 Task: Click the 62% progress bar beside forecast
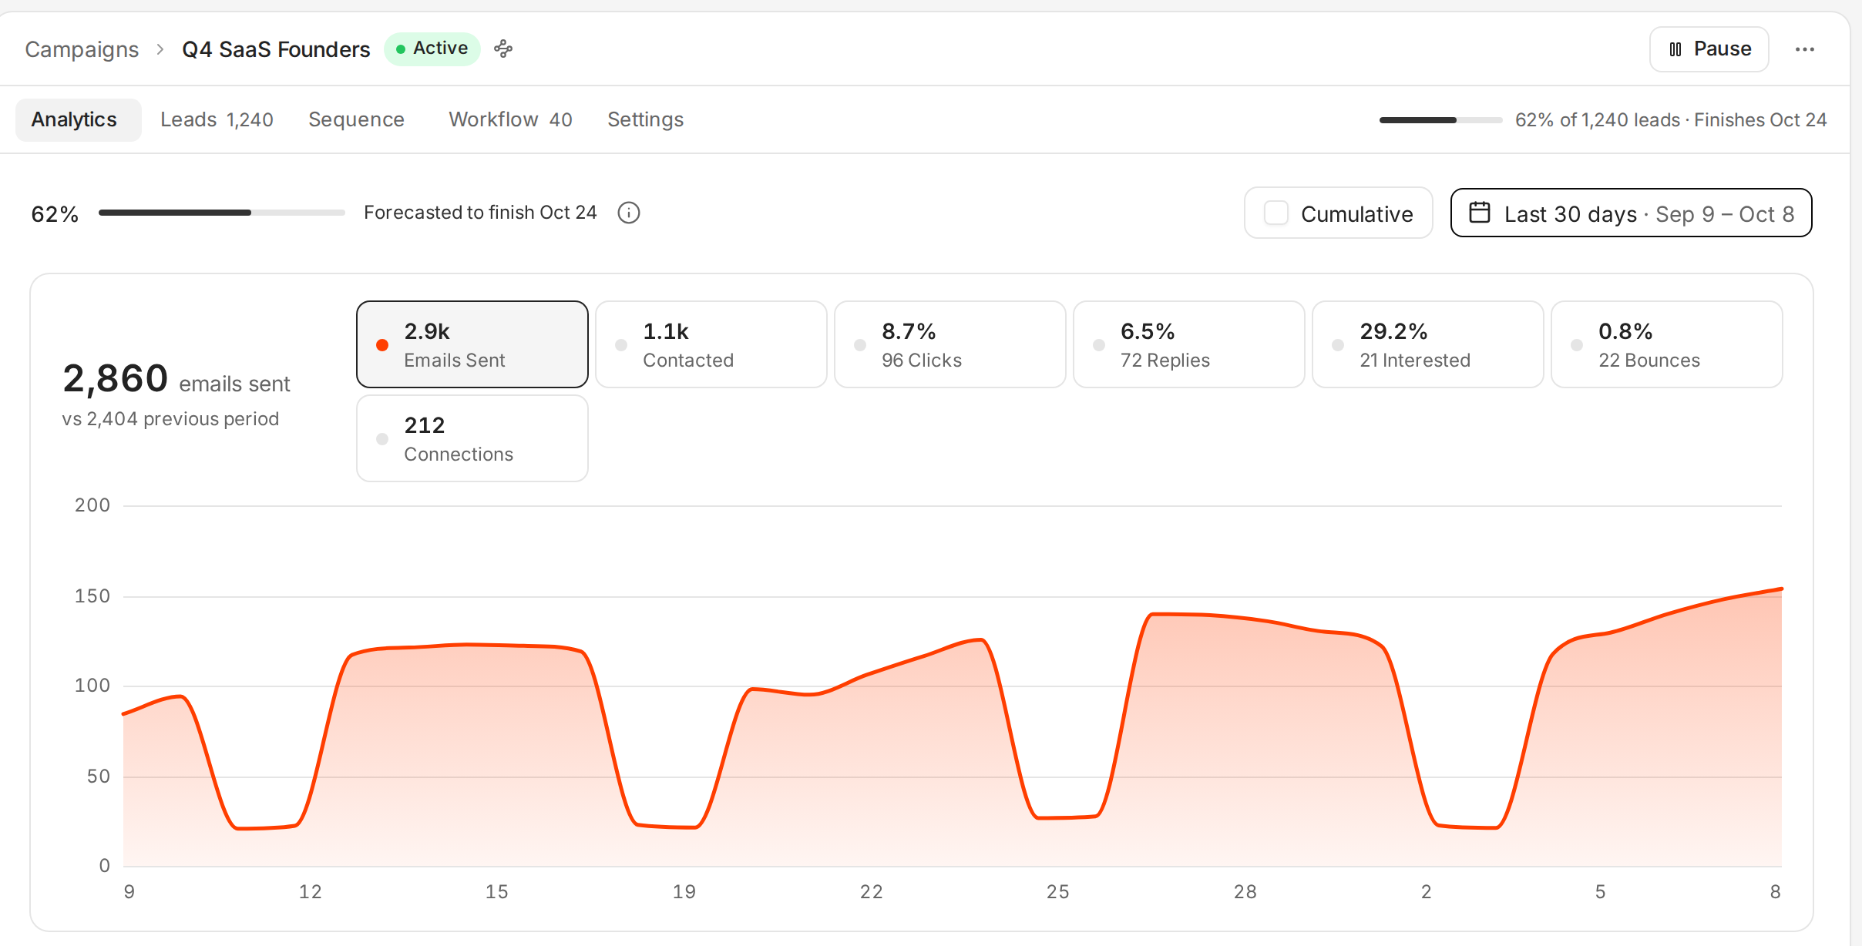coord(222,213)
